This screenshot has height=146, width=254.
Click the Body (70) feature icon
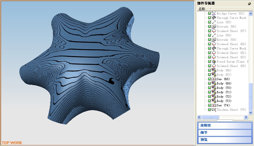point(214,88)
